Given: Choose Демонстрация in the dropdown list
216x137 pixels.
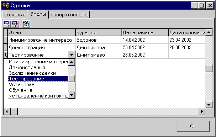Looking at the screenshot, I should point(38,68).
